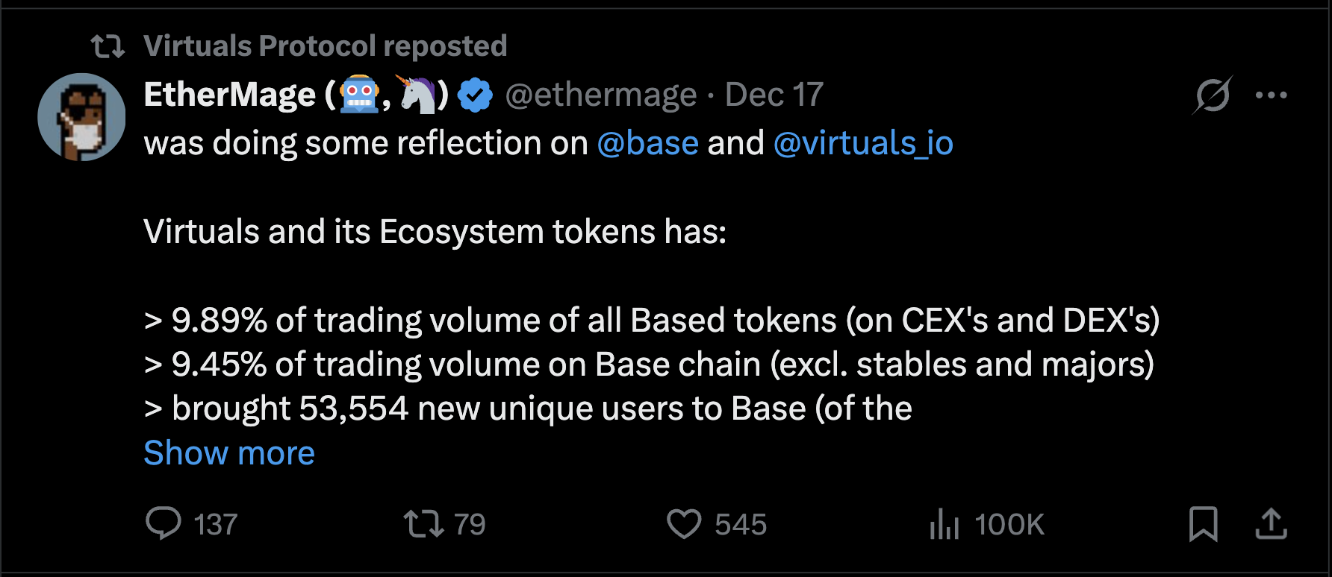
Task: Open view analytics bar chart icon
Action: click(944, 523)
